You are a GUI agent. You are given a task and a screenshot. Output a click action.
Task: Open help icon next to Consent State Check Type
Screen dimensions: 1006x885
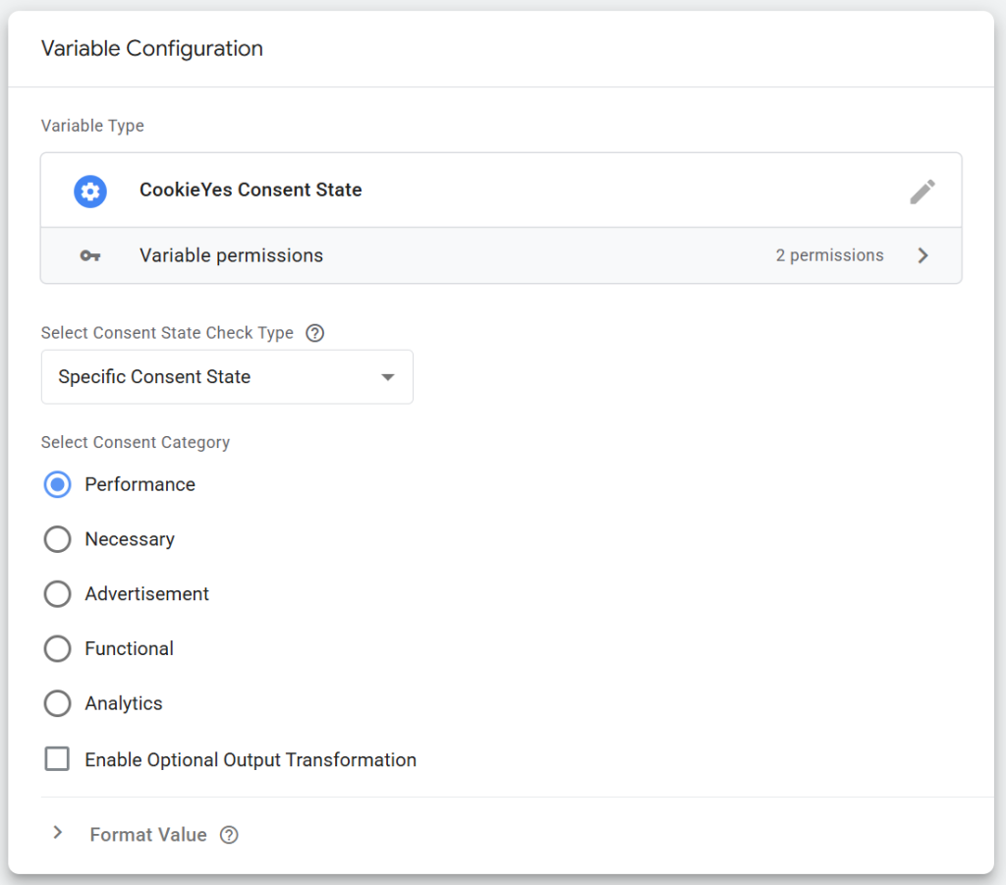(315, 333)
